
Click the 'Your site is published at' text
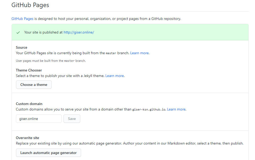[43, 32]
